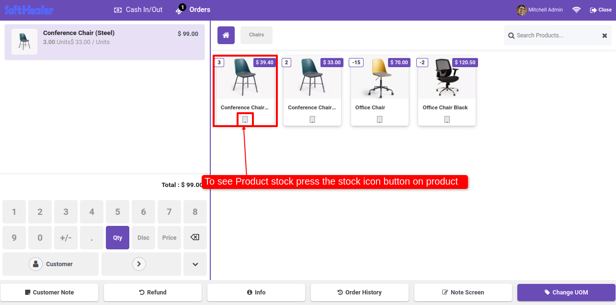Activate Qty mode on numpad
The image size is (616, 305).
117,237
